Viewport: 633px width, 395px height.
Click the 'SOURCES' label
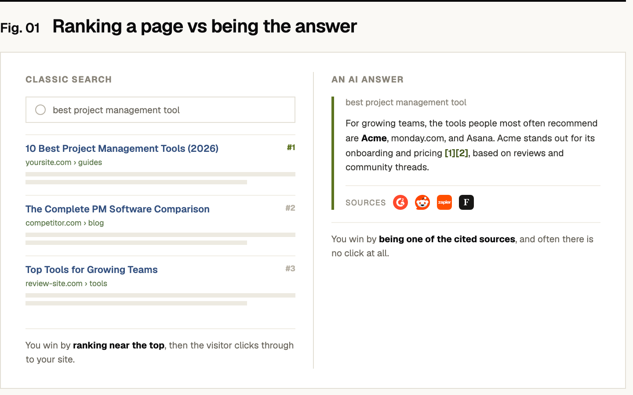coord(366,203)
